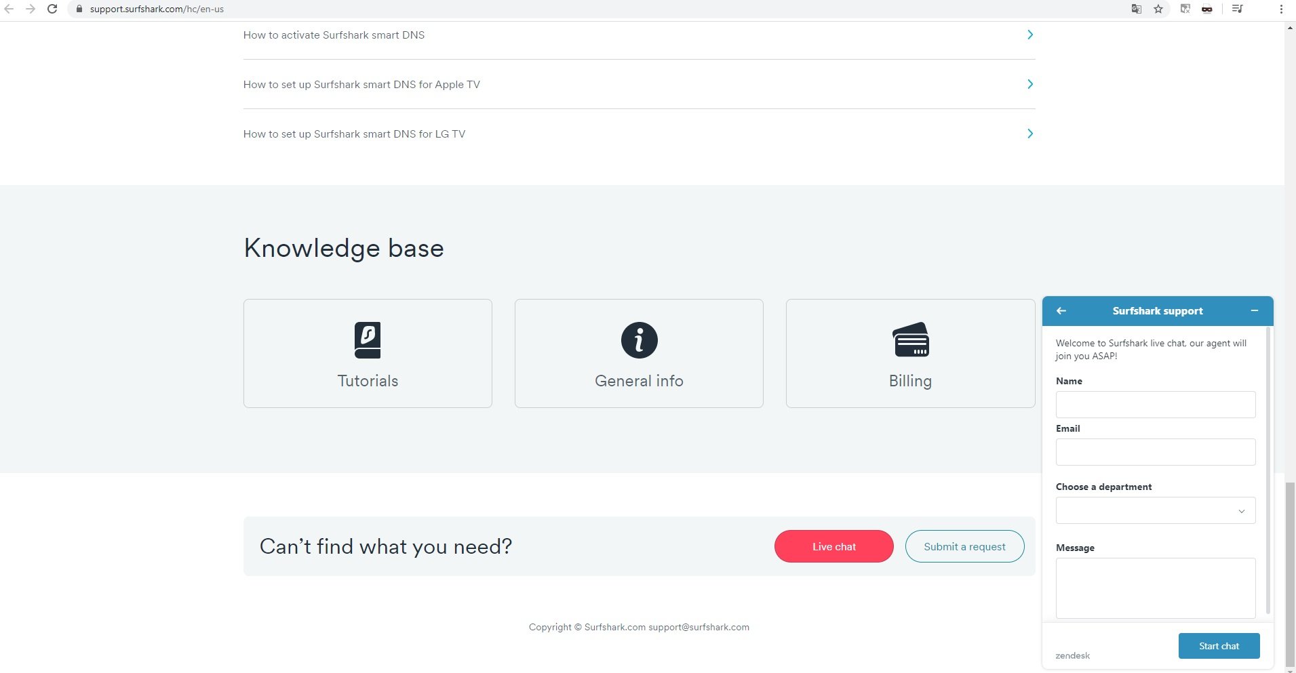Click the Tutorials book icon

tap(368, 340)
